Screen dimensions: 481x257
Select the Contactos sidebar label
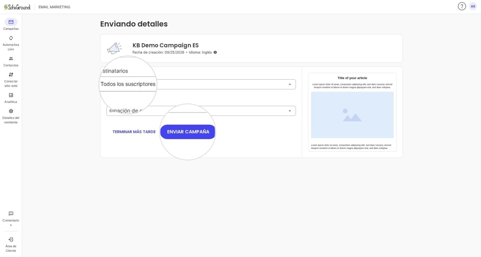11,65
